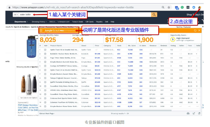
Task: Sort table by Brand column header
Action: [x=84, y=46]
